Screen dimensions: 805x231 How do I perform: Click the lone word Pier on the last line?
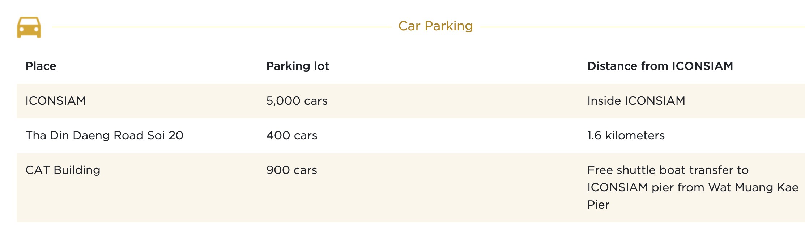[x=598, y=205]
